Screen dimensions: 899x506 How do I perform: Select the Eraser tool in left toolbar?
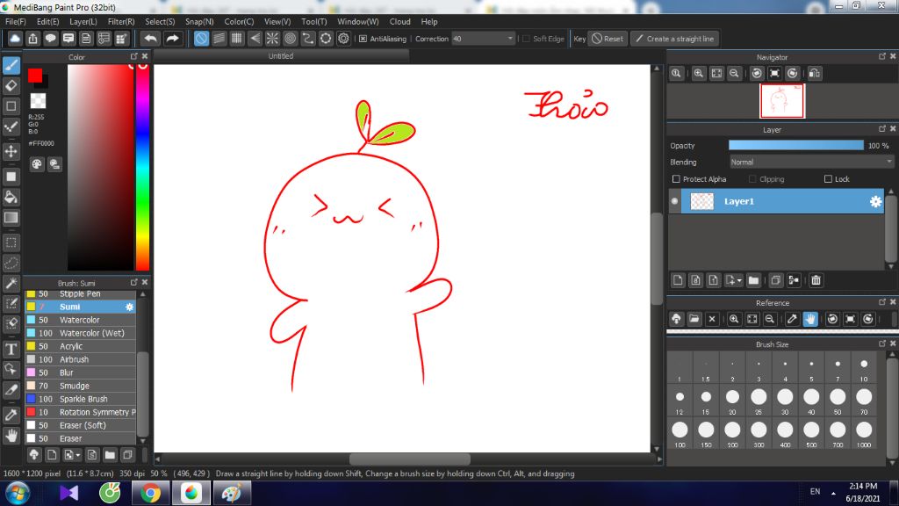click(x=11, y=86)
